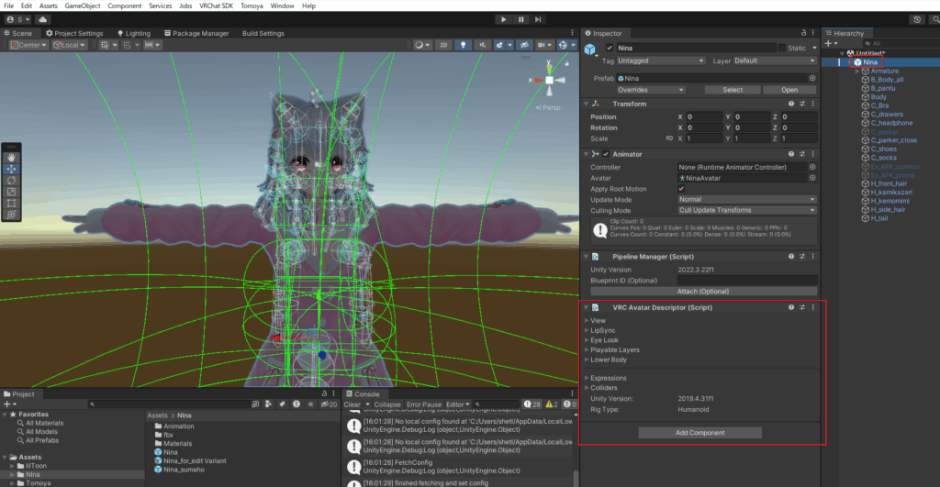Click the Position X input field
The image size is (940, 487).
[704, 117]
